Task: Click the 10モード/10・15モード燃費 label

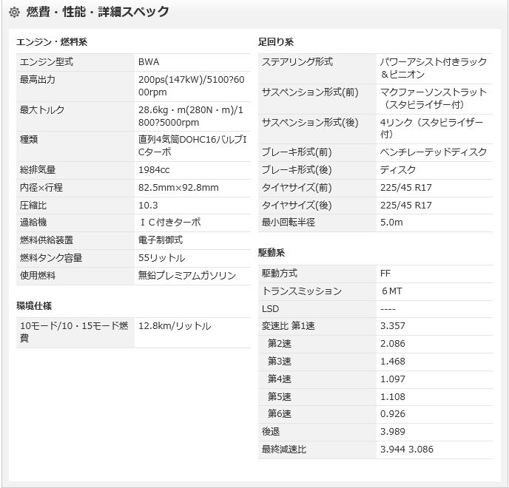Action: 74,332
